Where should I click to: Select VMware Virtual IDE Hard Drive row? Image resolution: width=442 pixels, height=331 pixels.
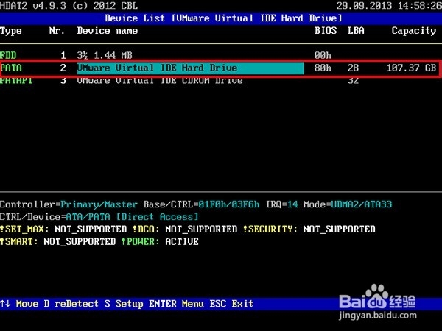[221, 68]
